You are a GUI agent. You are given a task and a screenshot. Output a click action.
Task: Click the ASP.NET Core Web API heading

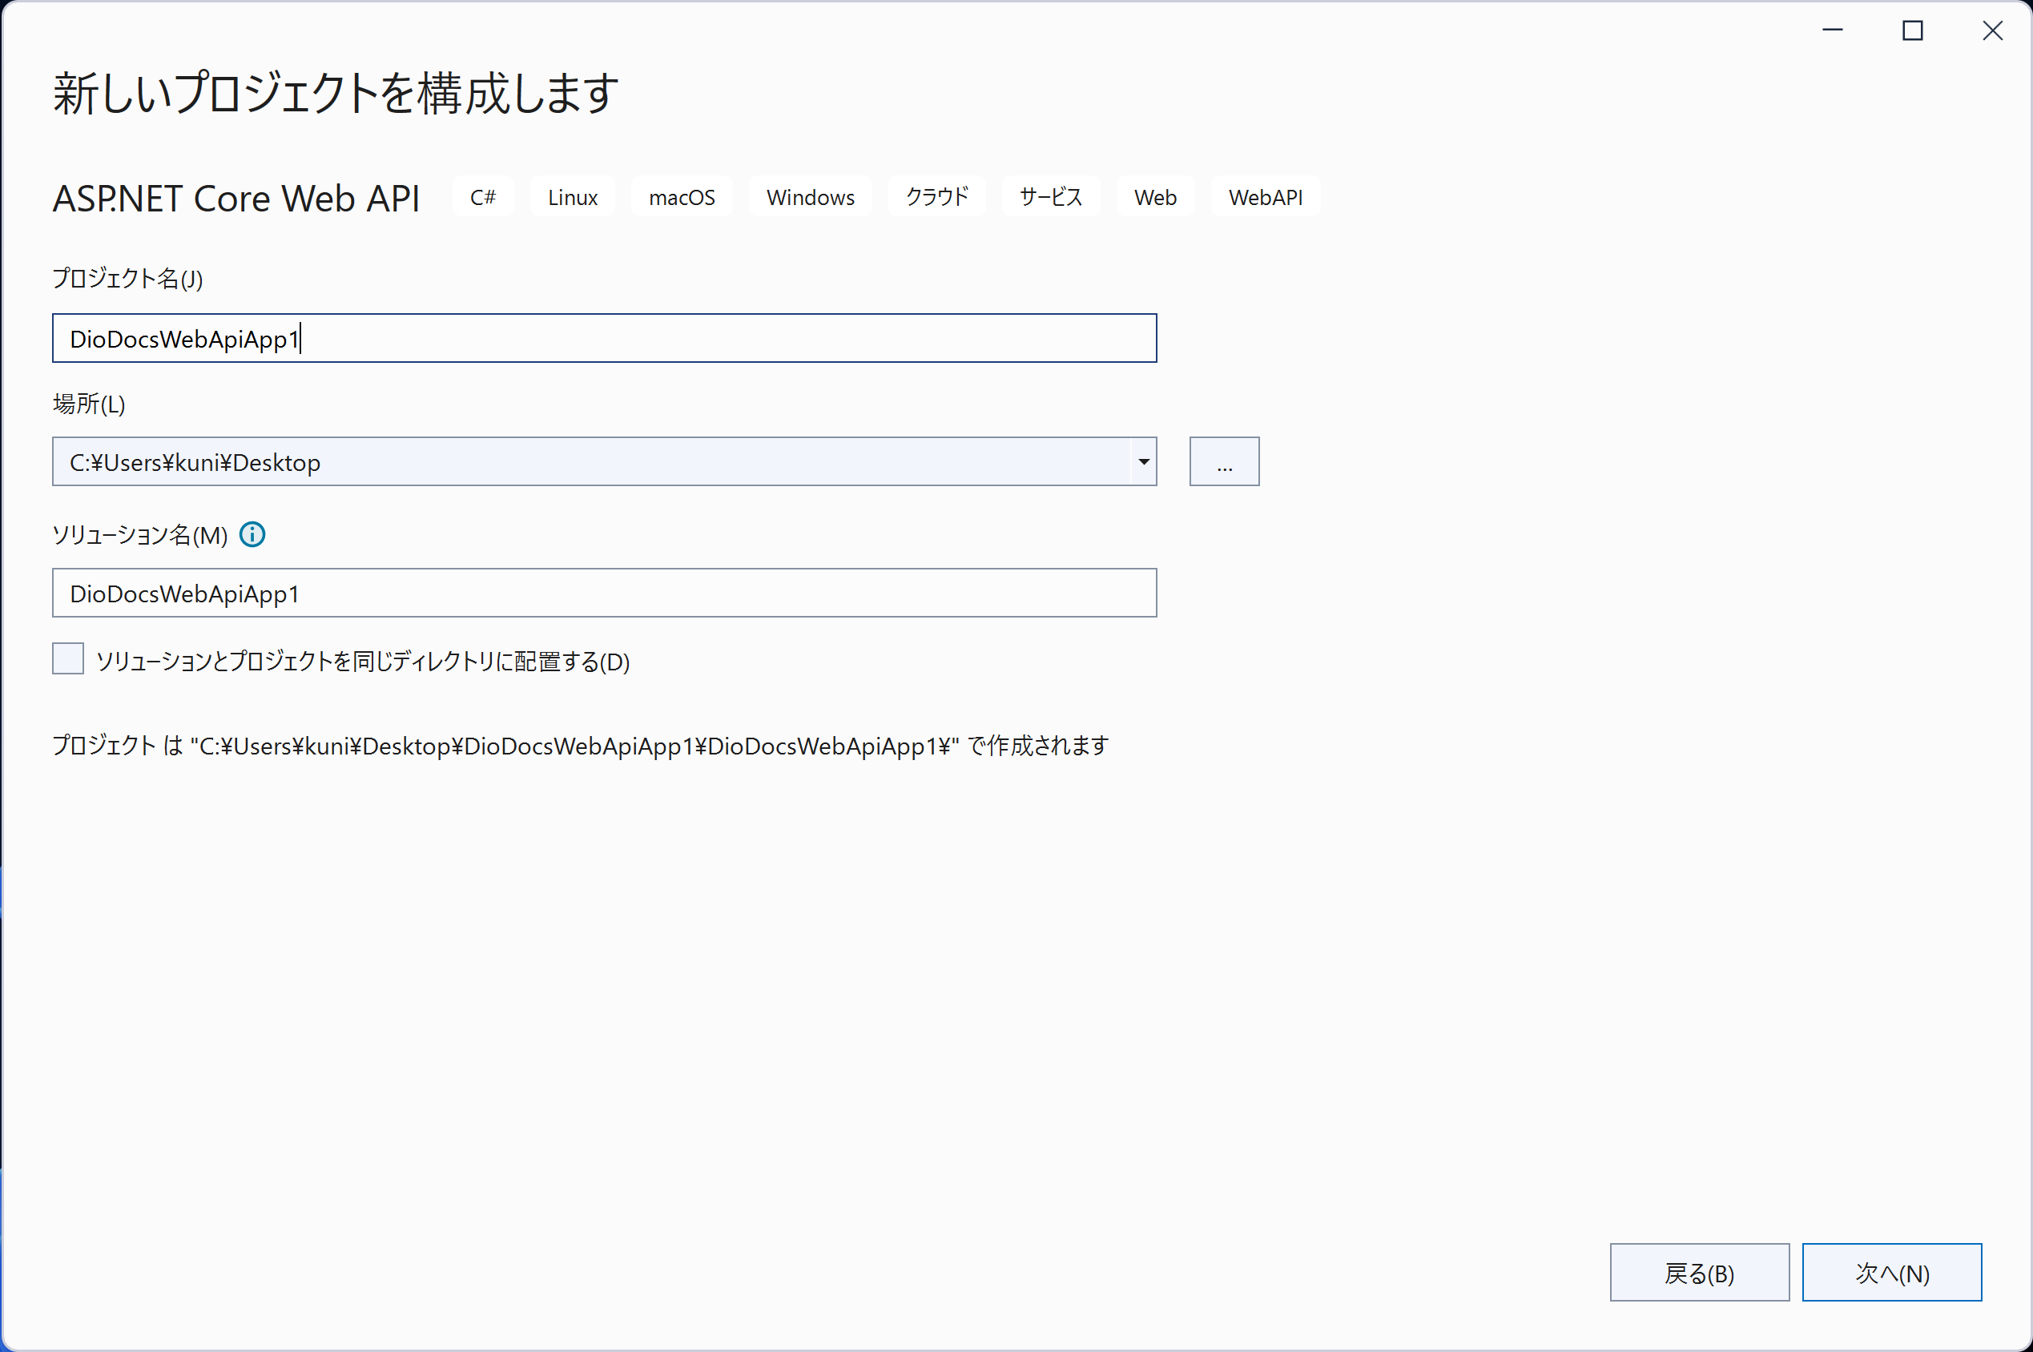tap(236, 199)
